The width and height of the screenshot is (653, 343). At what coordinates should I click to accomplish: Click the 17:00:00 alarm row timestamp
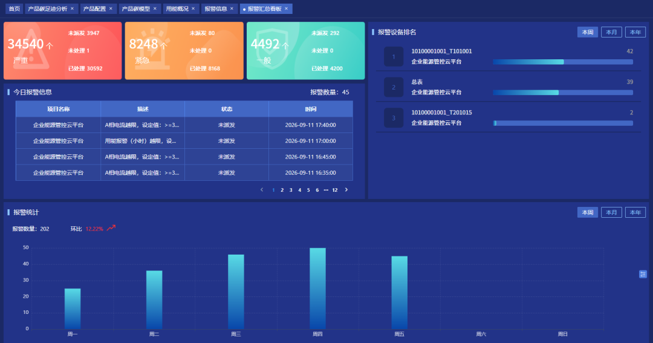[310, 141]
